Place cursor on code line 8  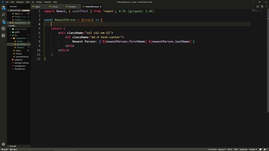[x=133, y=42]
